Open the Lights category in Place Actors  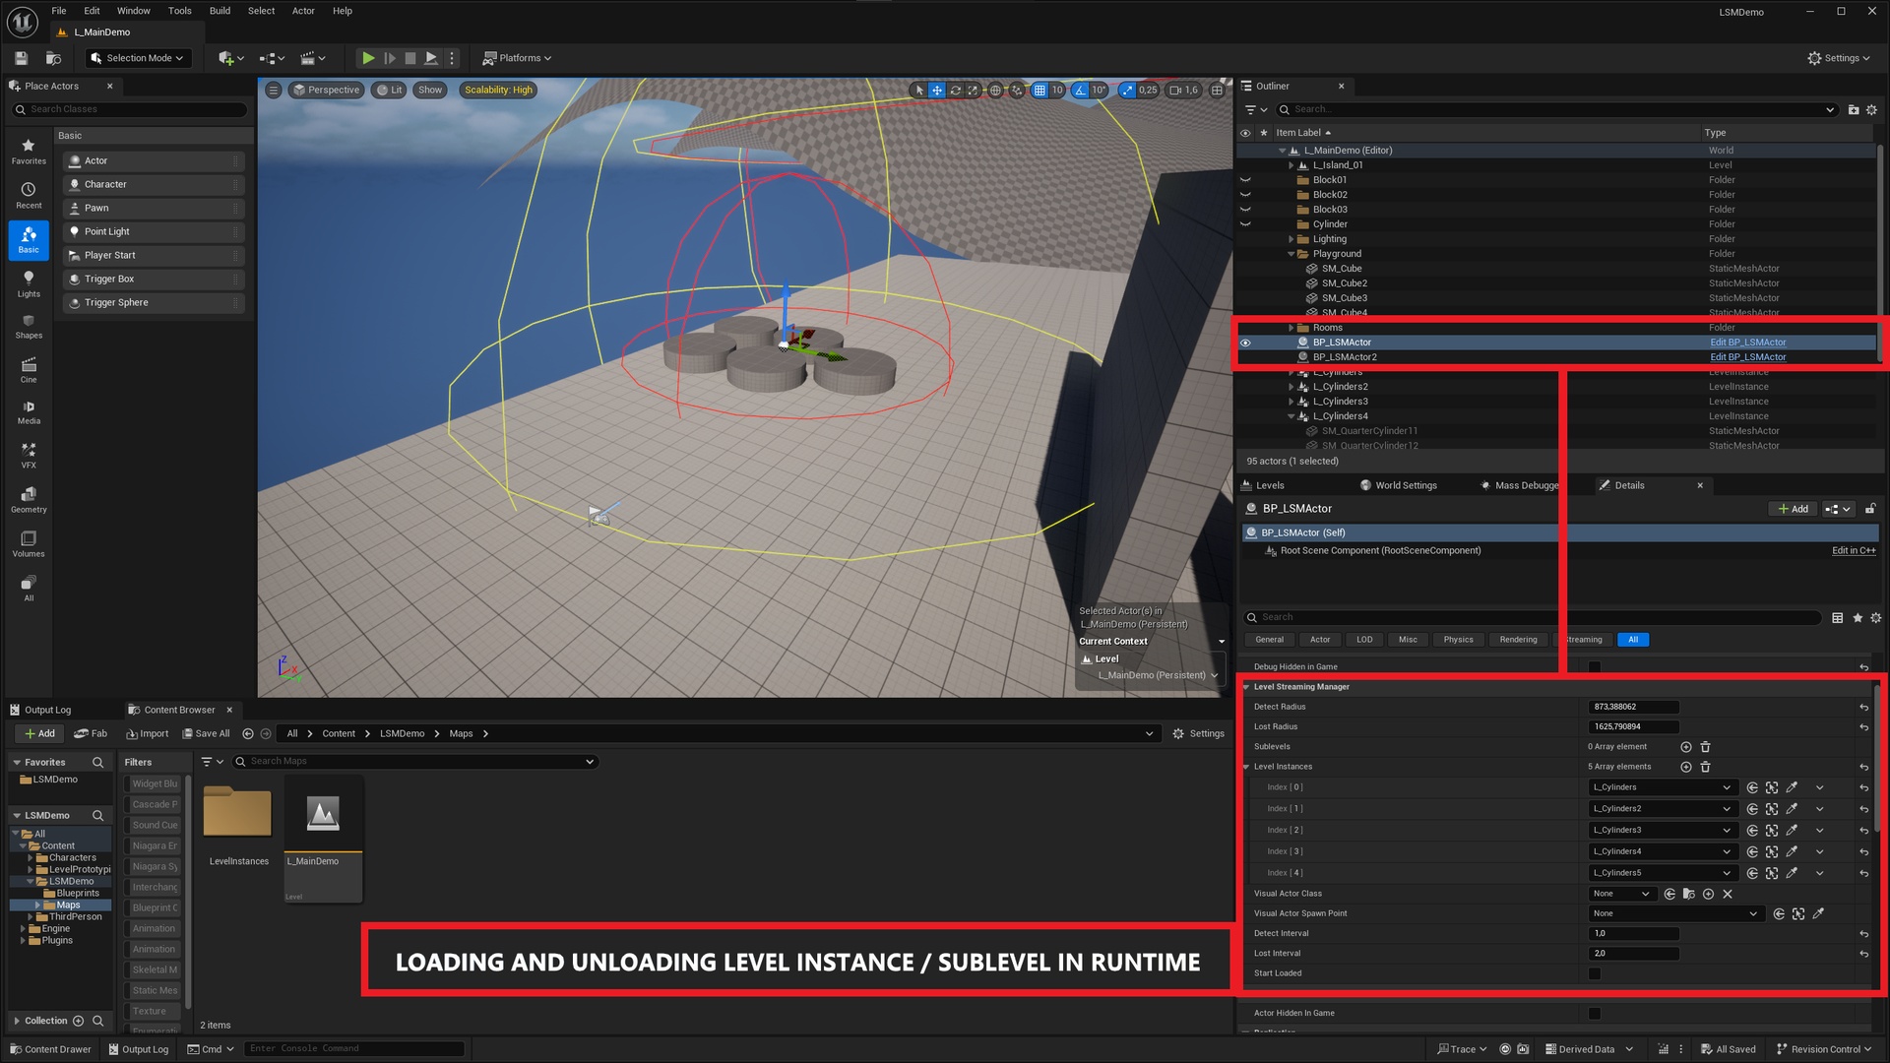point(29,283)
